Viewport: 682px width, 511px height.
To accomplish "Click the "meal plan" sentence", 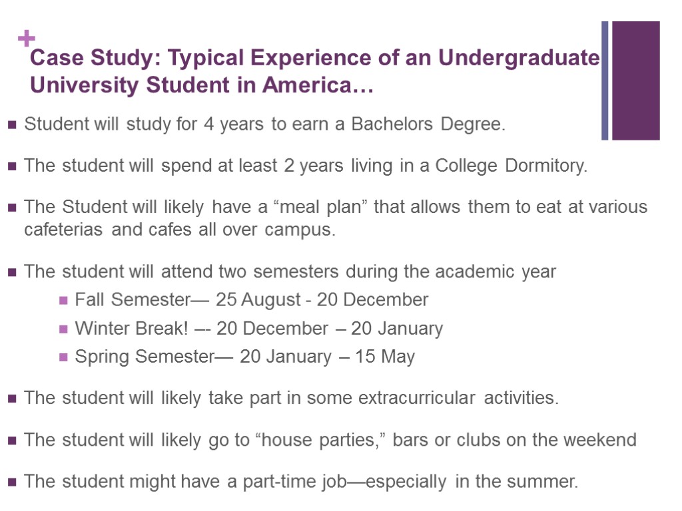I will pyautogui.click(x=335, y=207).
